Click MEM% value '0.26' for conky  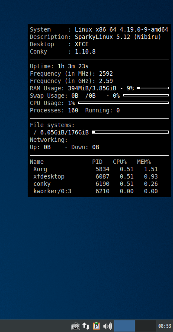pyautogui.click(x=151, y=184)
